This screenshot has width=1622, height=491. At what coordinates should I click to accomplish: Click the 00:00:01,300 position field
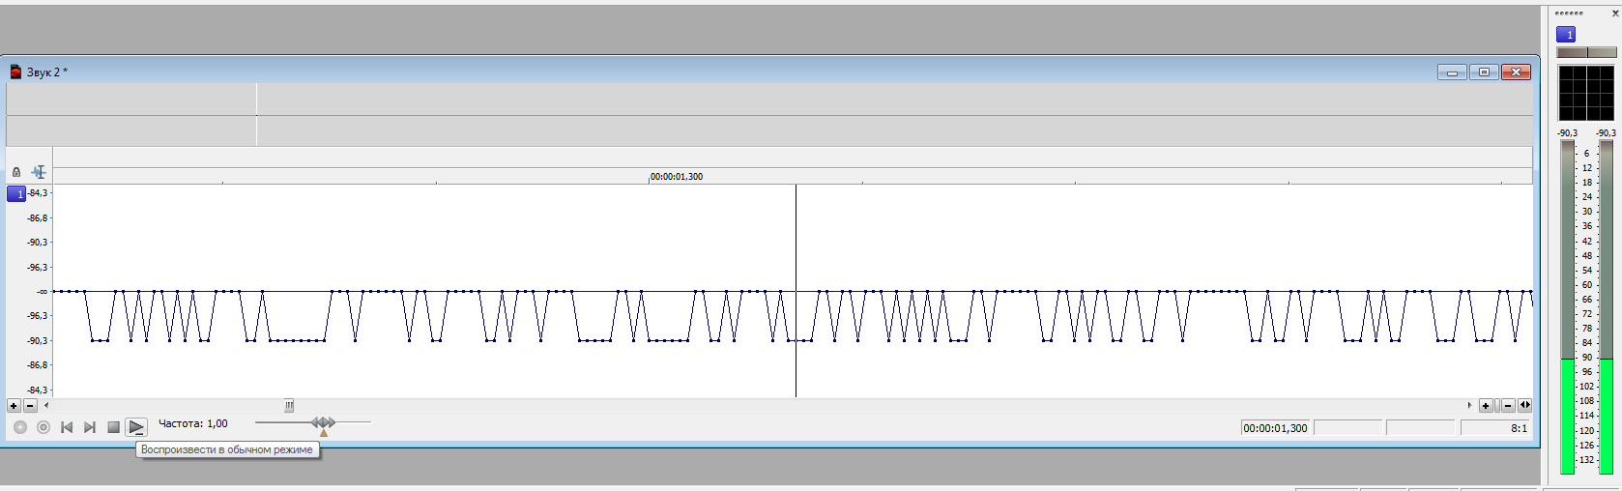(1275, 428)
